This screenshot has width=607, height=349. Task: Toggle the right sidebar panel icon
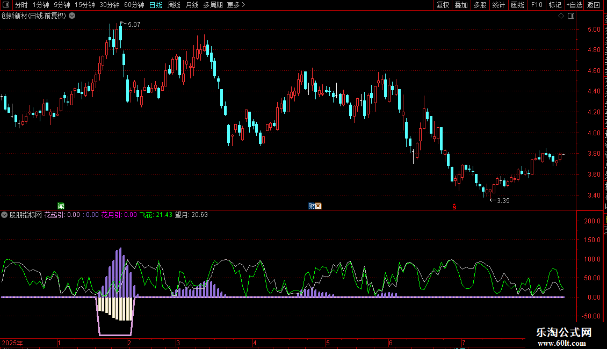[x=571, y=16]
